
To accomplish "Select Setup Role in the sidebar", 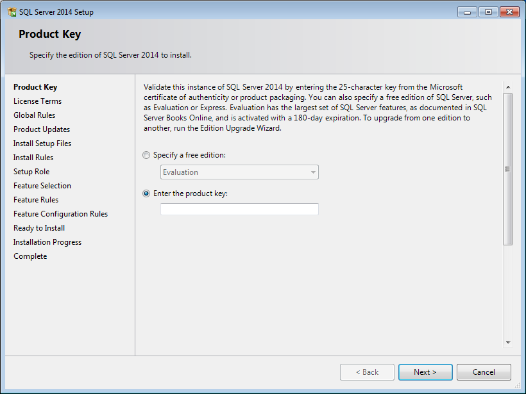I will (31, 172).
